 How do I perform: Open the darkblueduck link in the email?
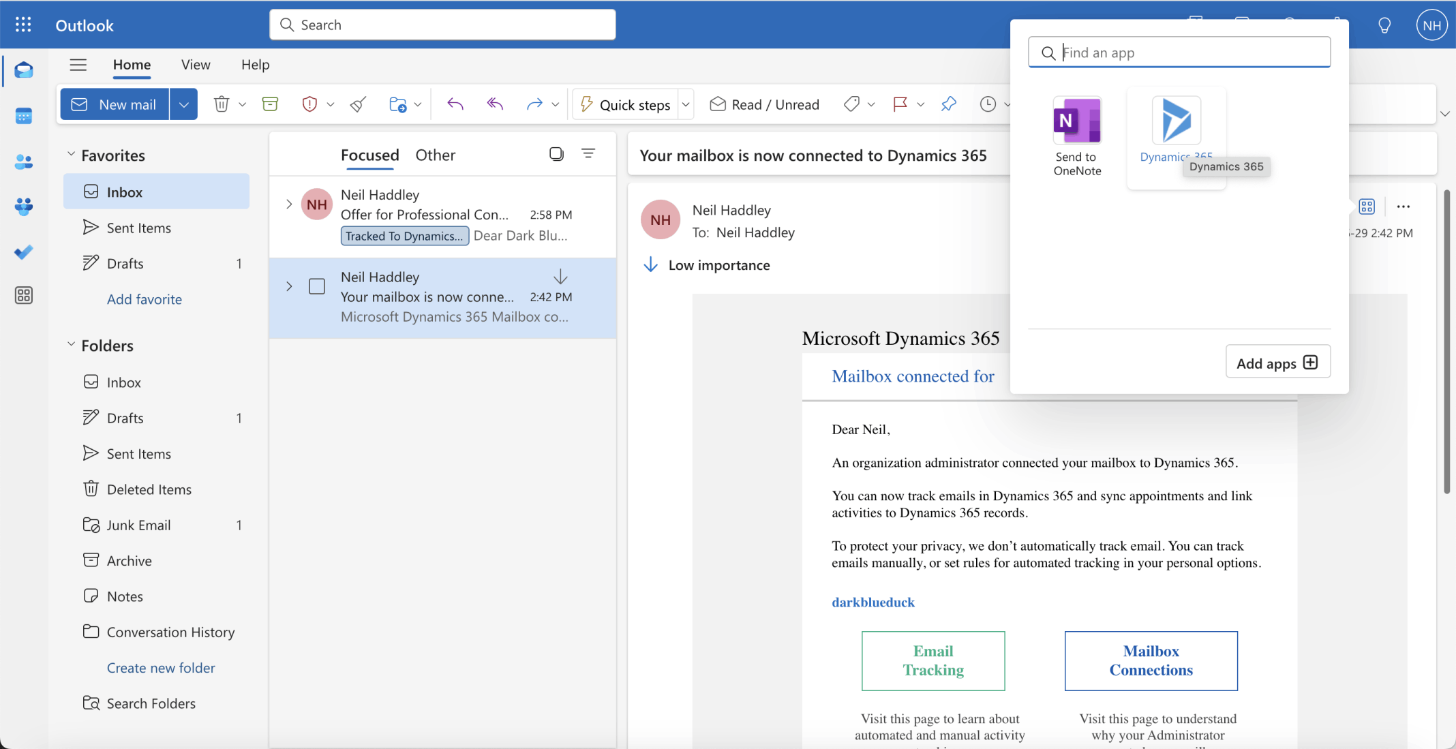point(873,602)
